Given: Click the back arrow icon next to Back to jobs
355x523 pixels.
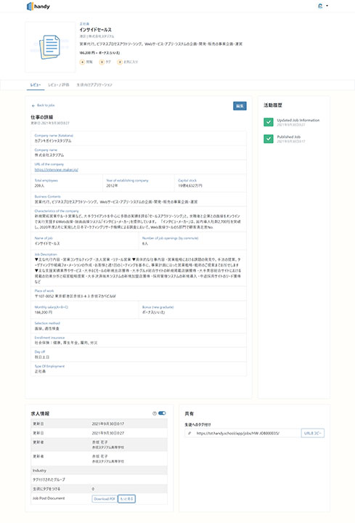Looking at the screenshot, I should (33, 106).
